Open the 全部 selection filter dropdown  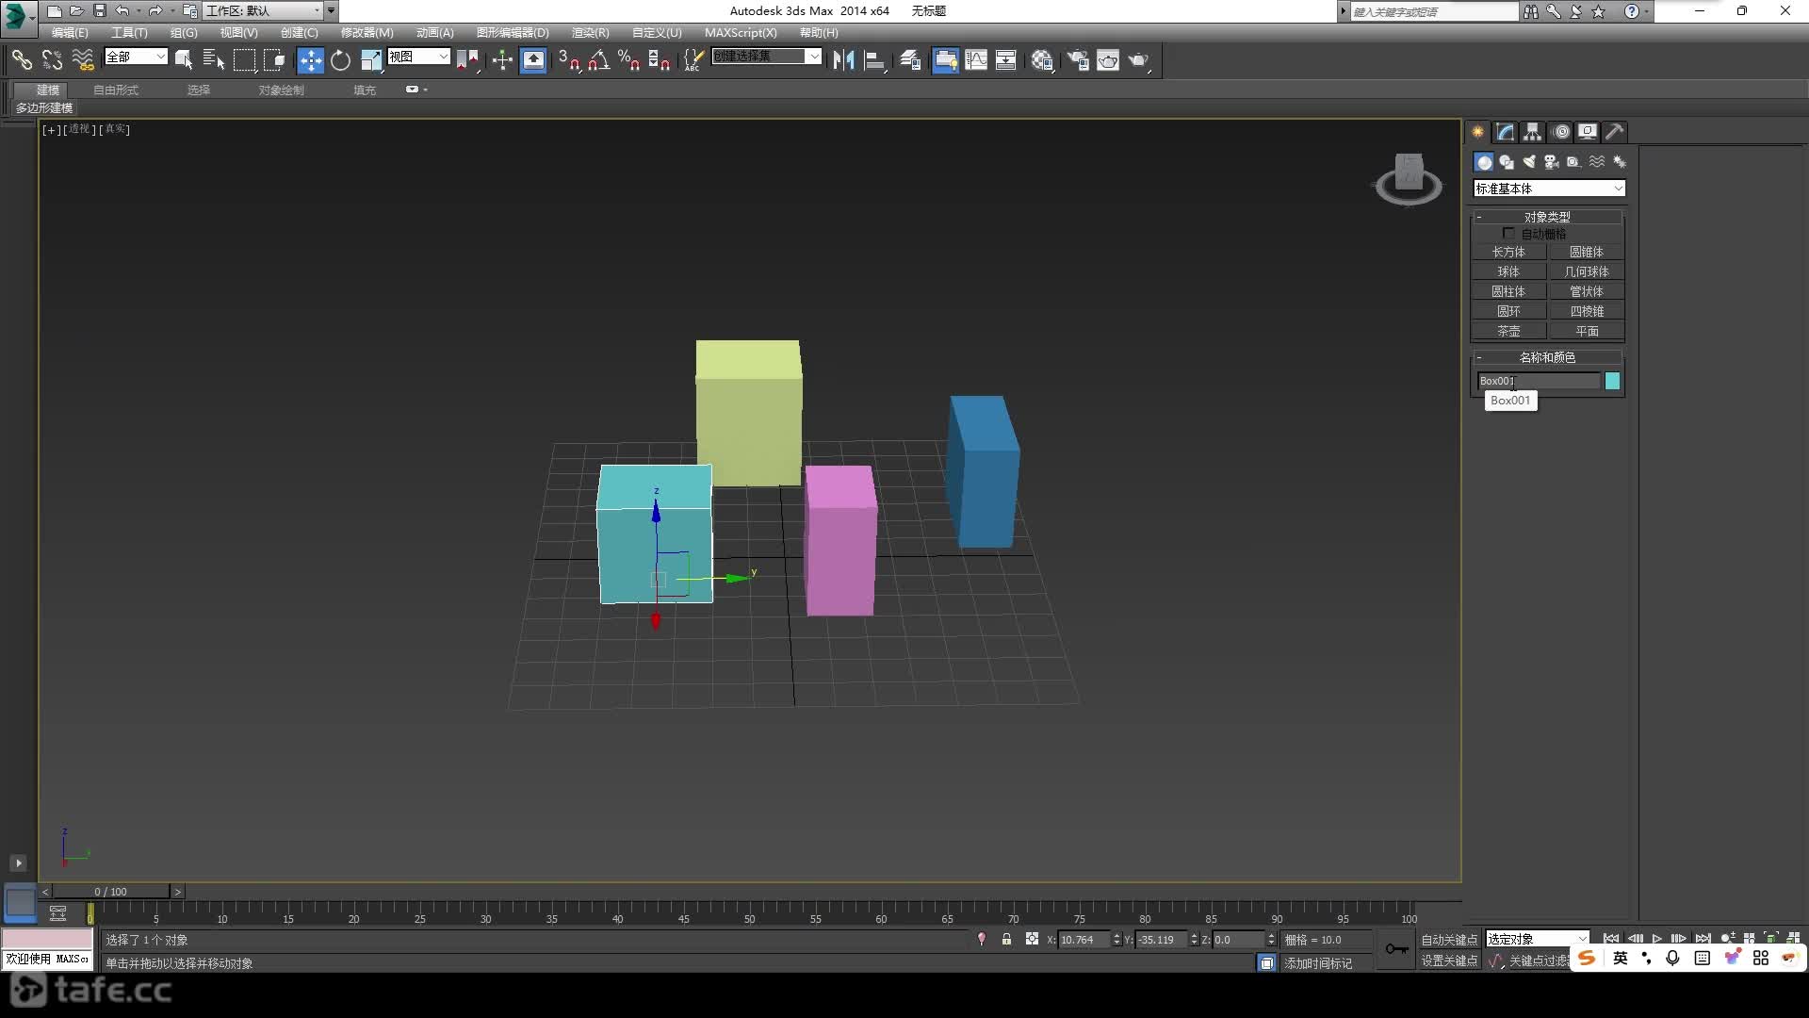(136, 57)
